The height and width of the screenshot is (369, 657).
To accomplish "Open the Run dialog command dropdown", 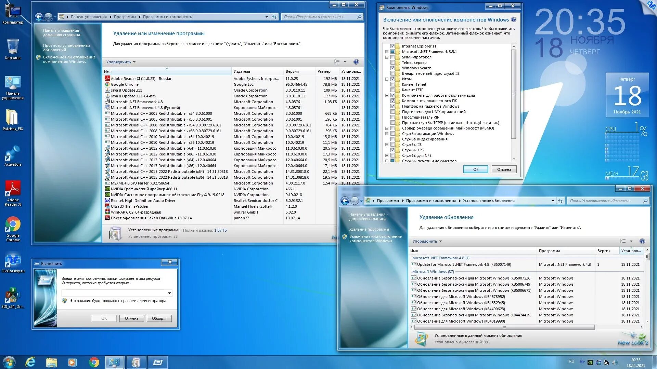I will click(169, 293).
